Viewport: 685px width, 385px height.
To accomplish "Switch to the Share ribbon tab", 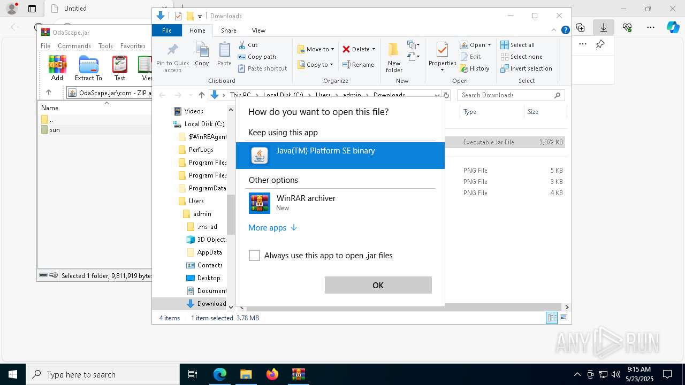I will (x=229, y=30).
